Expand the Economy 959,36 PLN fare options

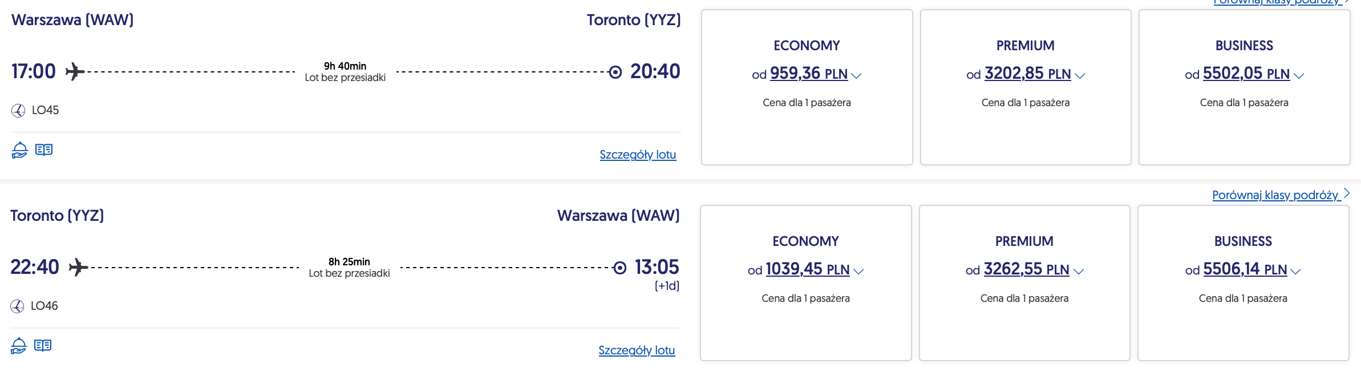tap(856, 75)
